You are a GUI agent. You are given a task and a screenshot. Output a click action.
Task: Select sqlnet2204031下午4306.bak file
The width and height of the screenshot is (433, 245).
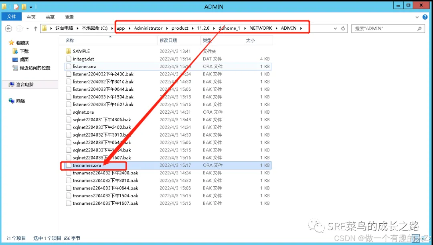click(168, 120)
